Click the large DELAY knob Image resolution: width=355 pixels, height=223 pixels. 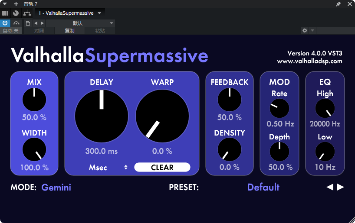(x=102, y=116)
